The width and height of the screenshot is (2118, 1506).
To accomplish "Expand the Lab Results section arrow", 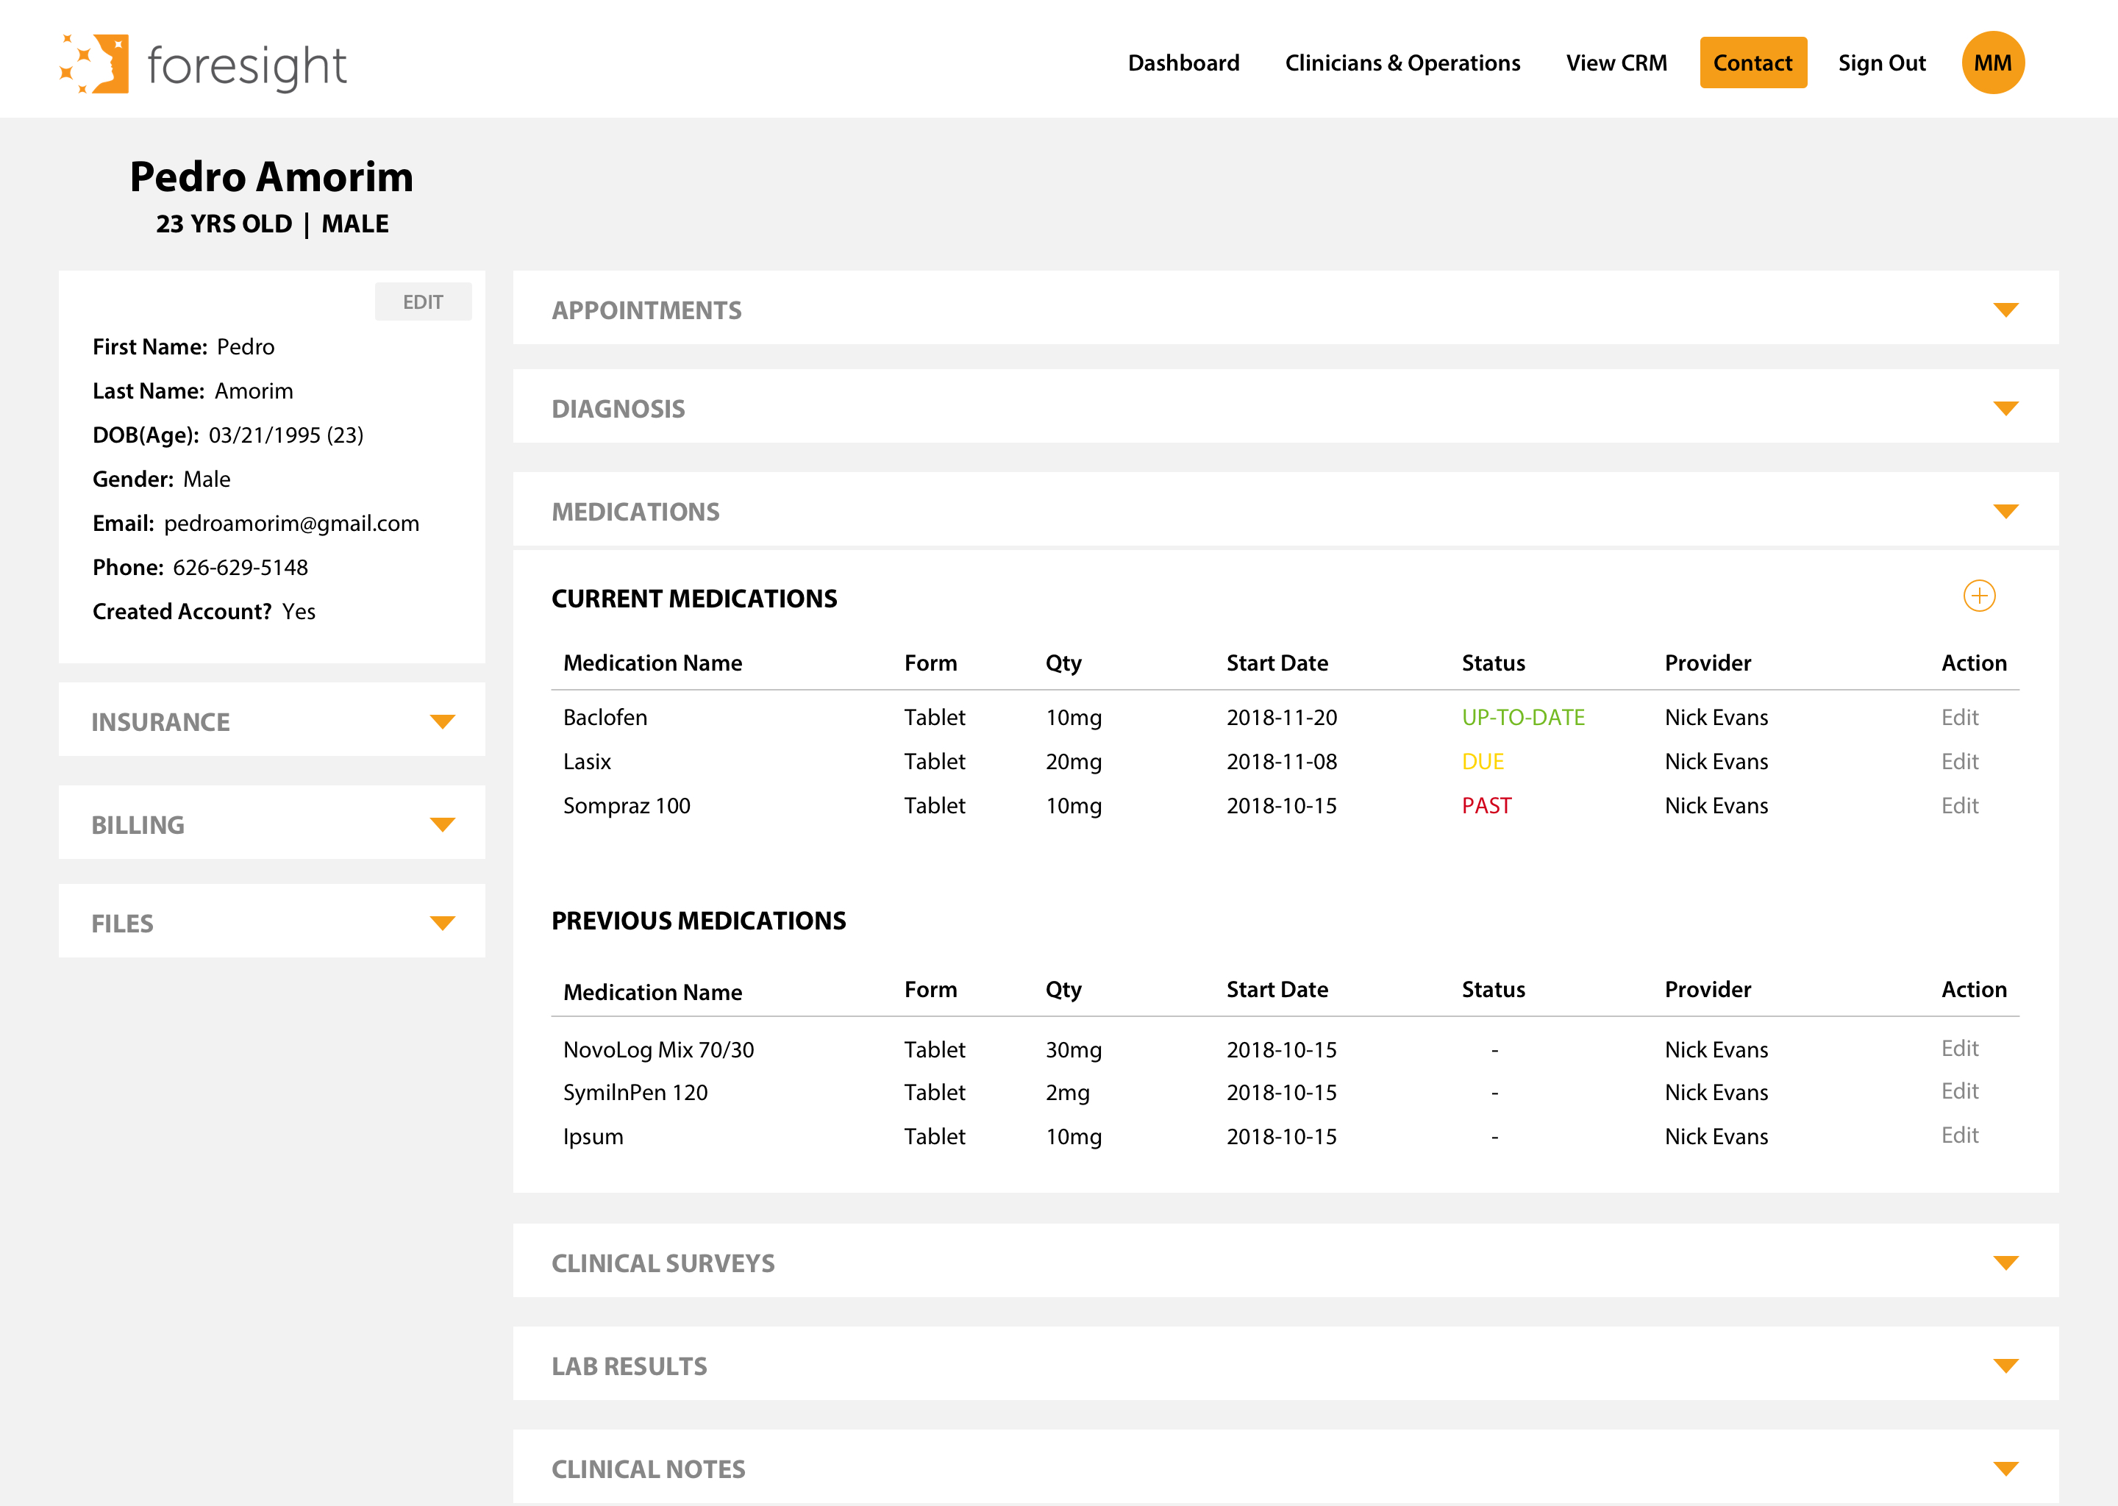I will [x=2005, y=1365].
